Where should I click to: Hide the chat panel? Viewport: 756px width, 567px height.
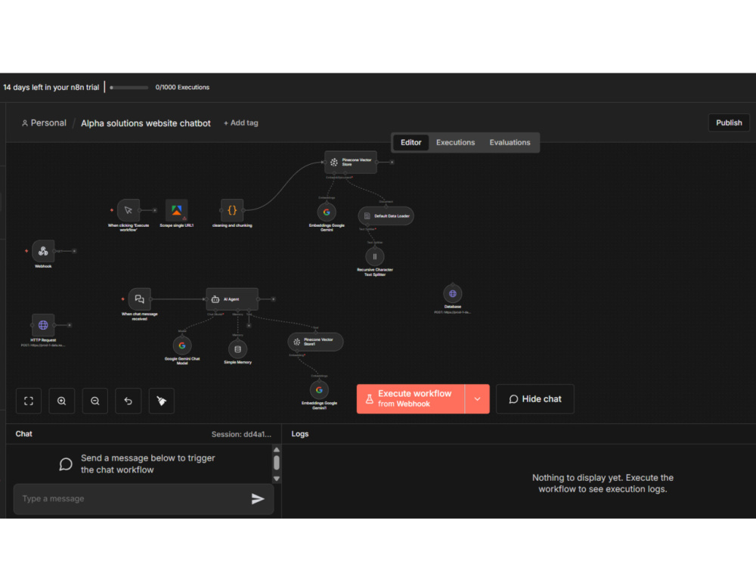coord(534,398)
